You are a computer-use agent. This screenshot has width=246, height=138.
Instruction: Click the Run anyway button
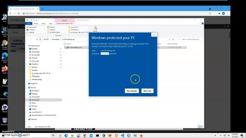[x=132, y=91]
